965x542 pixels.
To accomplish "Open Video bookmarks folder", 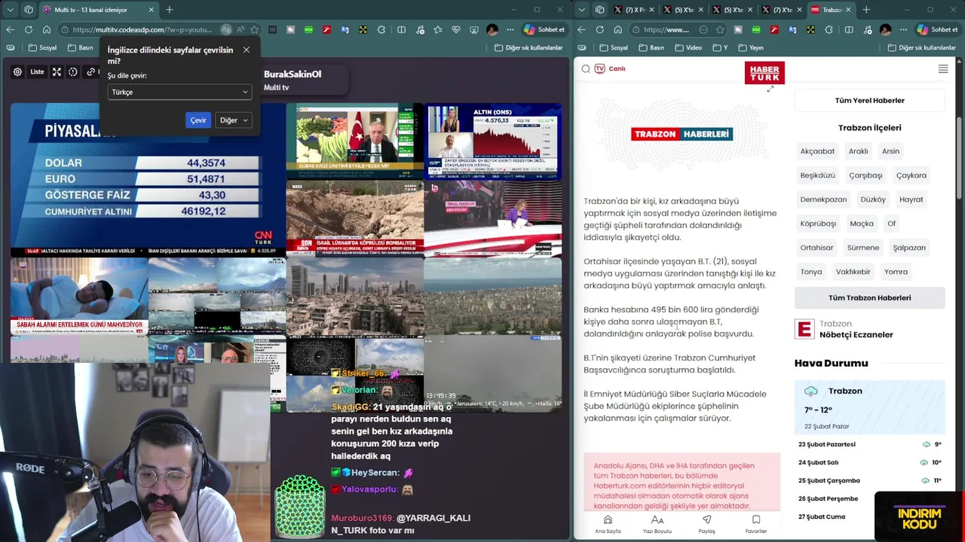I will [688, 47].
